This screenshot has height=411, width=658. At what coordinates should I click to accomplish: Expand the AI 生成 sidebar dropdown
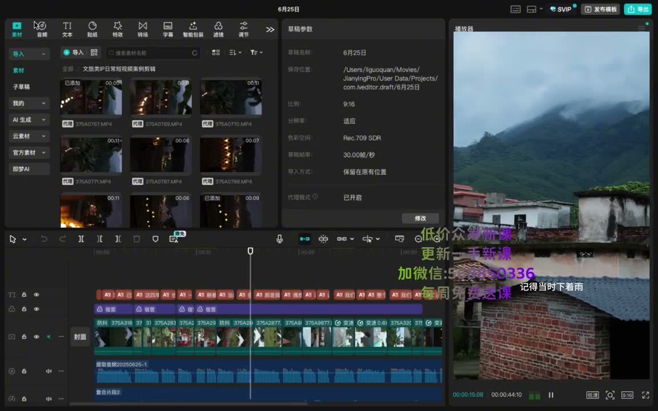click(x=29, y=120)
